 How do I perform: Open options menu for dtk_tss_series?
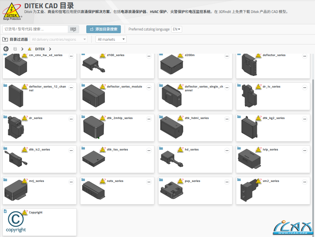tap(149, 150)
